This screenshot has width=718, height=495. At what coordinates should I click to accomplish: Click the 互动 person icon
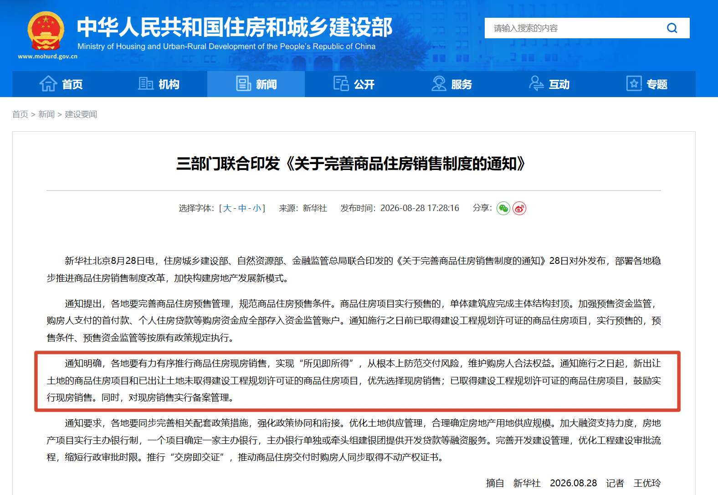(x=536, y=84)
